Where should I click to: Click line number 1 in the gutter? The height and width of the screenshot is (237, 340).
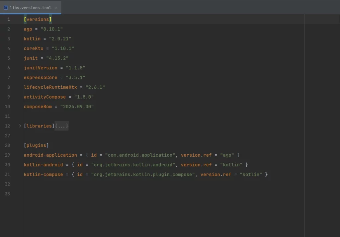point(9,19)
